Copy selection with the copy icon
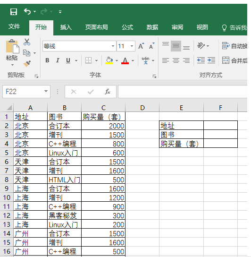This screenshot has width=251, height=257. 27,53
